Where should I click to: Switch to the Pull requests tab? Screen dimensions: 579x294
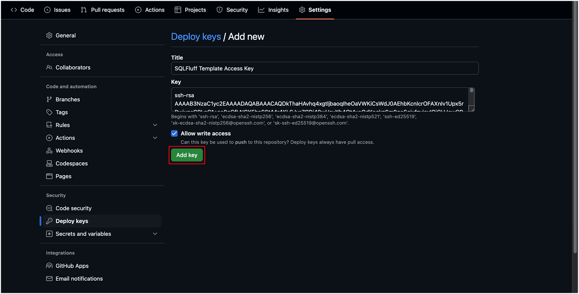[103, 10]
